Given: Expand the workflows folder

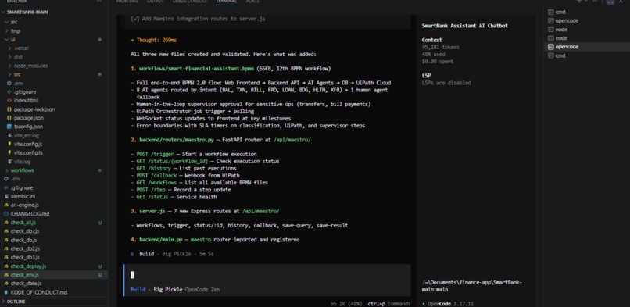Looking at the screenshot, I should tap(22, 170).
